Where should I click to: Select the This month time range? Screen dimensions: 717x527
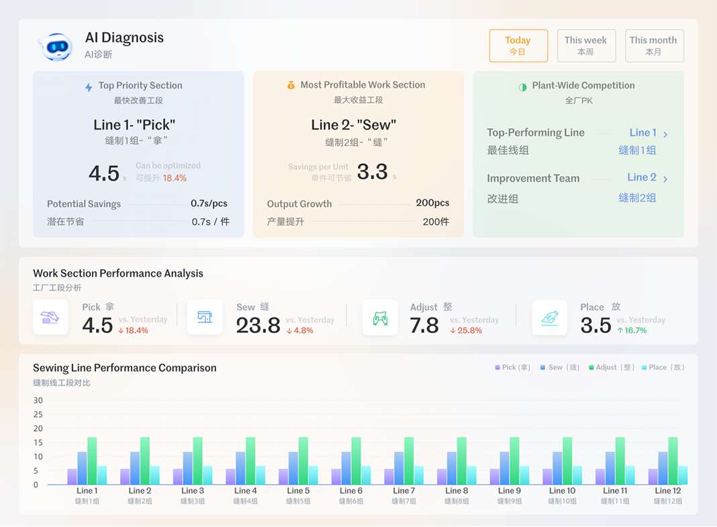[654, 46]
